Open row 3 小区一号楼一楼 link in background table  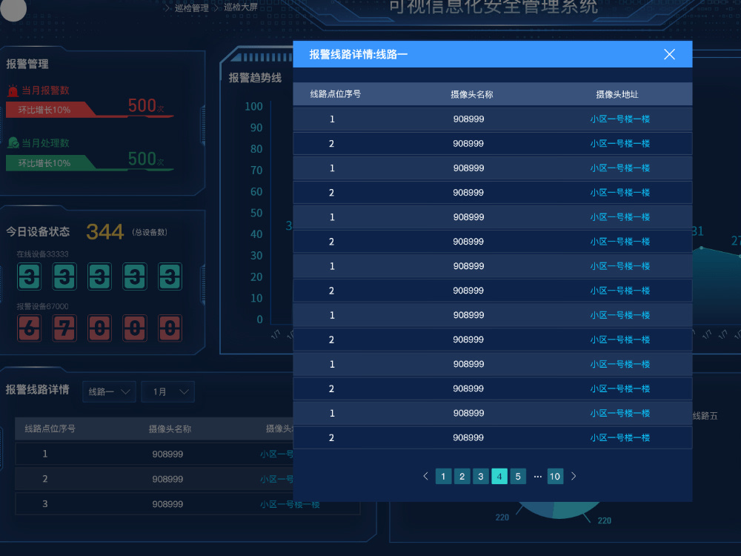click(x=290, y=504)
